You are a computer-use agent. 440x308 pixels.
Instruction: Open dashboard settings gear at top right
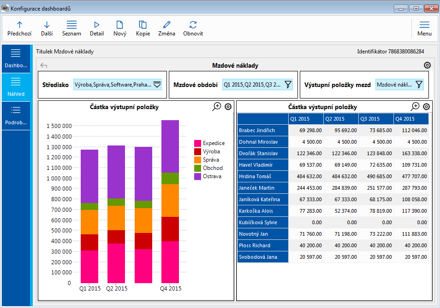coord(427,65)
